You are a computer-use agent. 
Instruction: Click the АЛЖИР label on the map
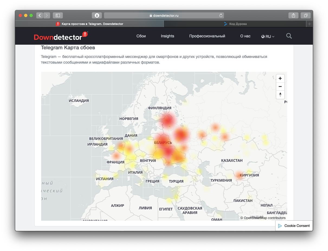coord(117,205)
